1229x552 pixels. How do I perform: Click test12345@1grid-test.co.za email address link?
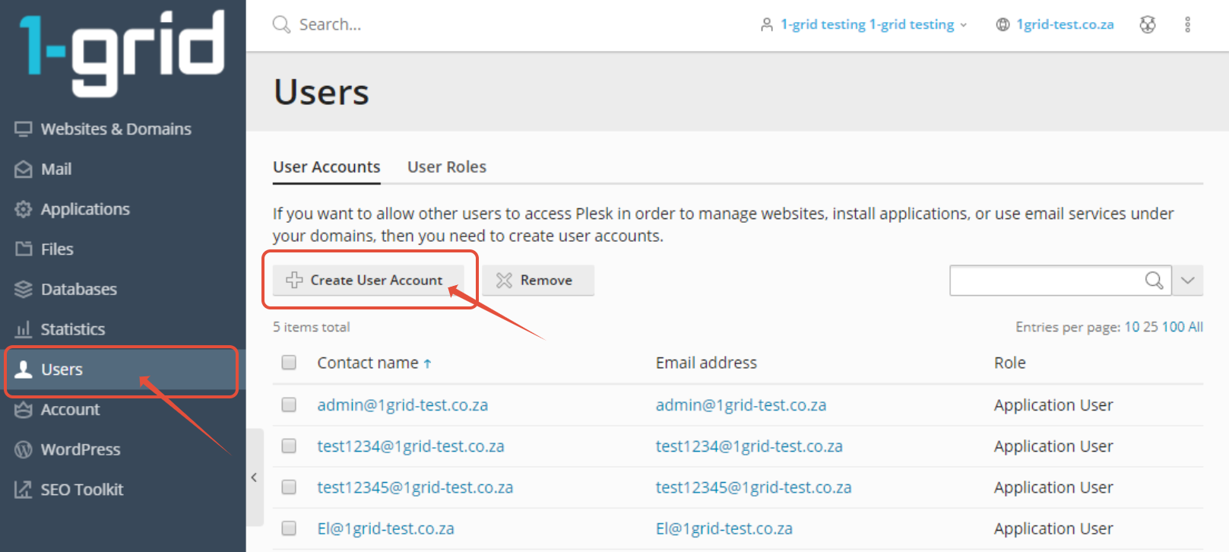pos(754,487)
